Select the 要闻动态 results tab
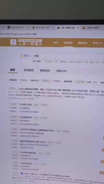This screenshot has width=104, height=184. [45, 71]
